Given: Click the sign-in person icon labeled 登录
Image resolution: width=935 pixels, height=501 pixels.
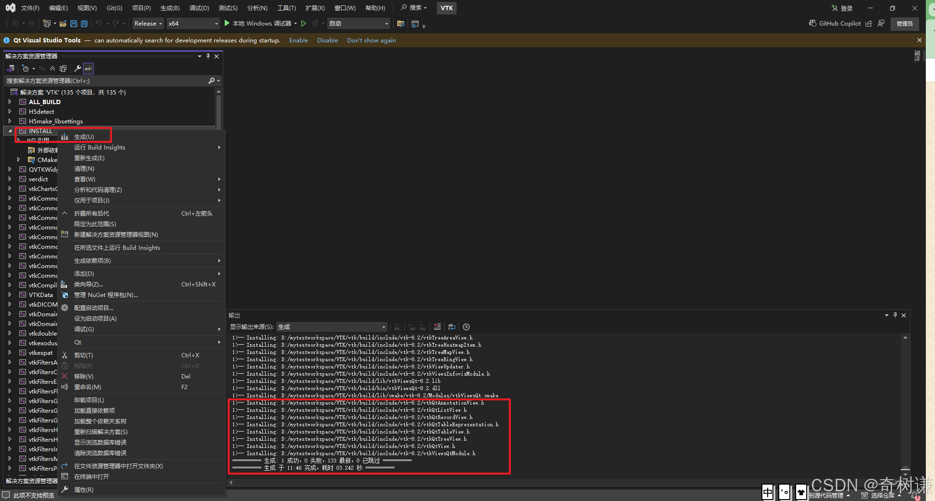Looking at the screenshot, I should pyautogui.click(x=835, y=8).
